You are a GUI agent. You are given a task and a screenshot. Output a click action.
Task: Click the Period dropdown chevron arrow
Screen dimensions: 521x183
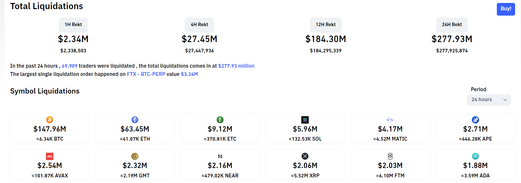[505, 100]
